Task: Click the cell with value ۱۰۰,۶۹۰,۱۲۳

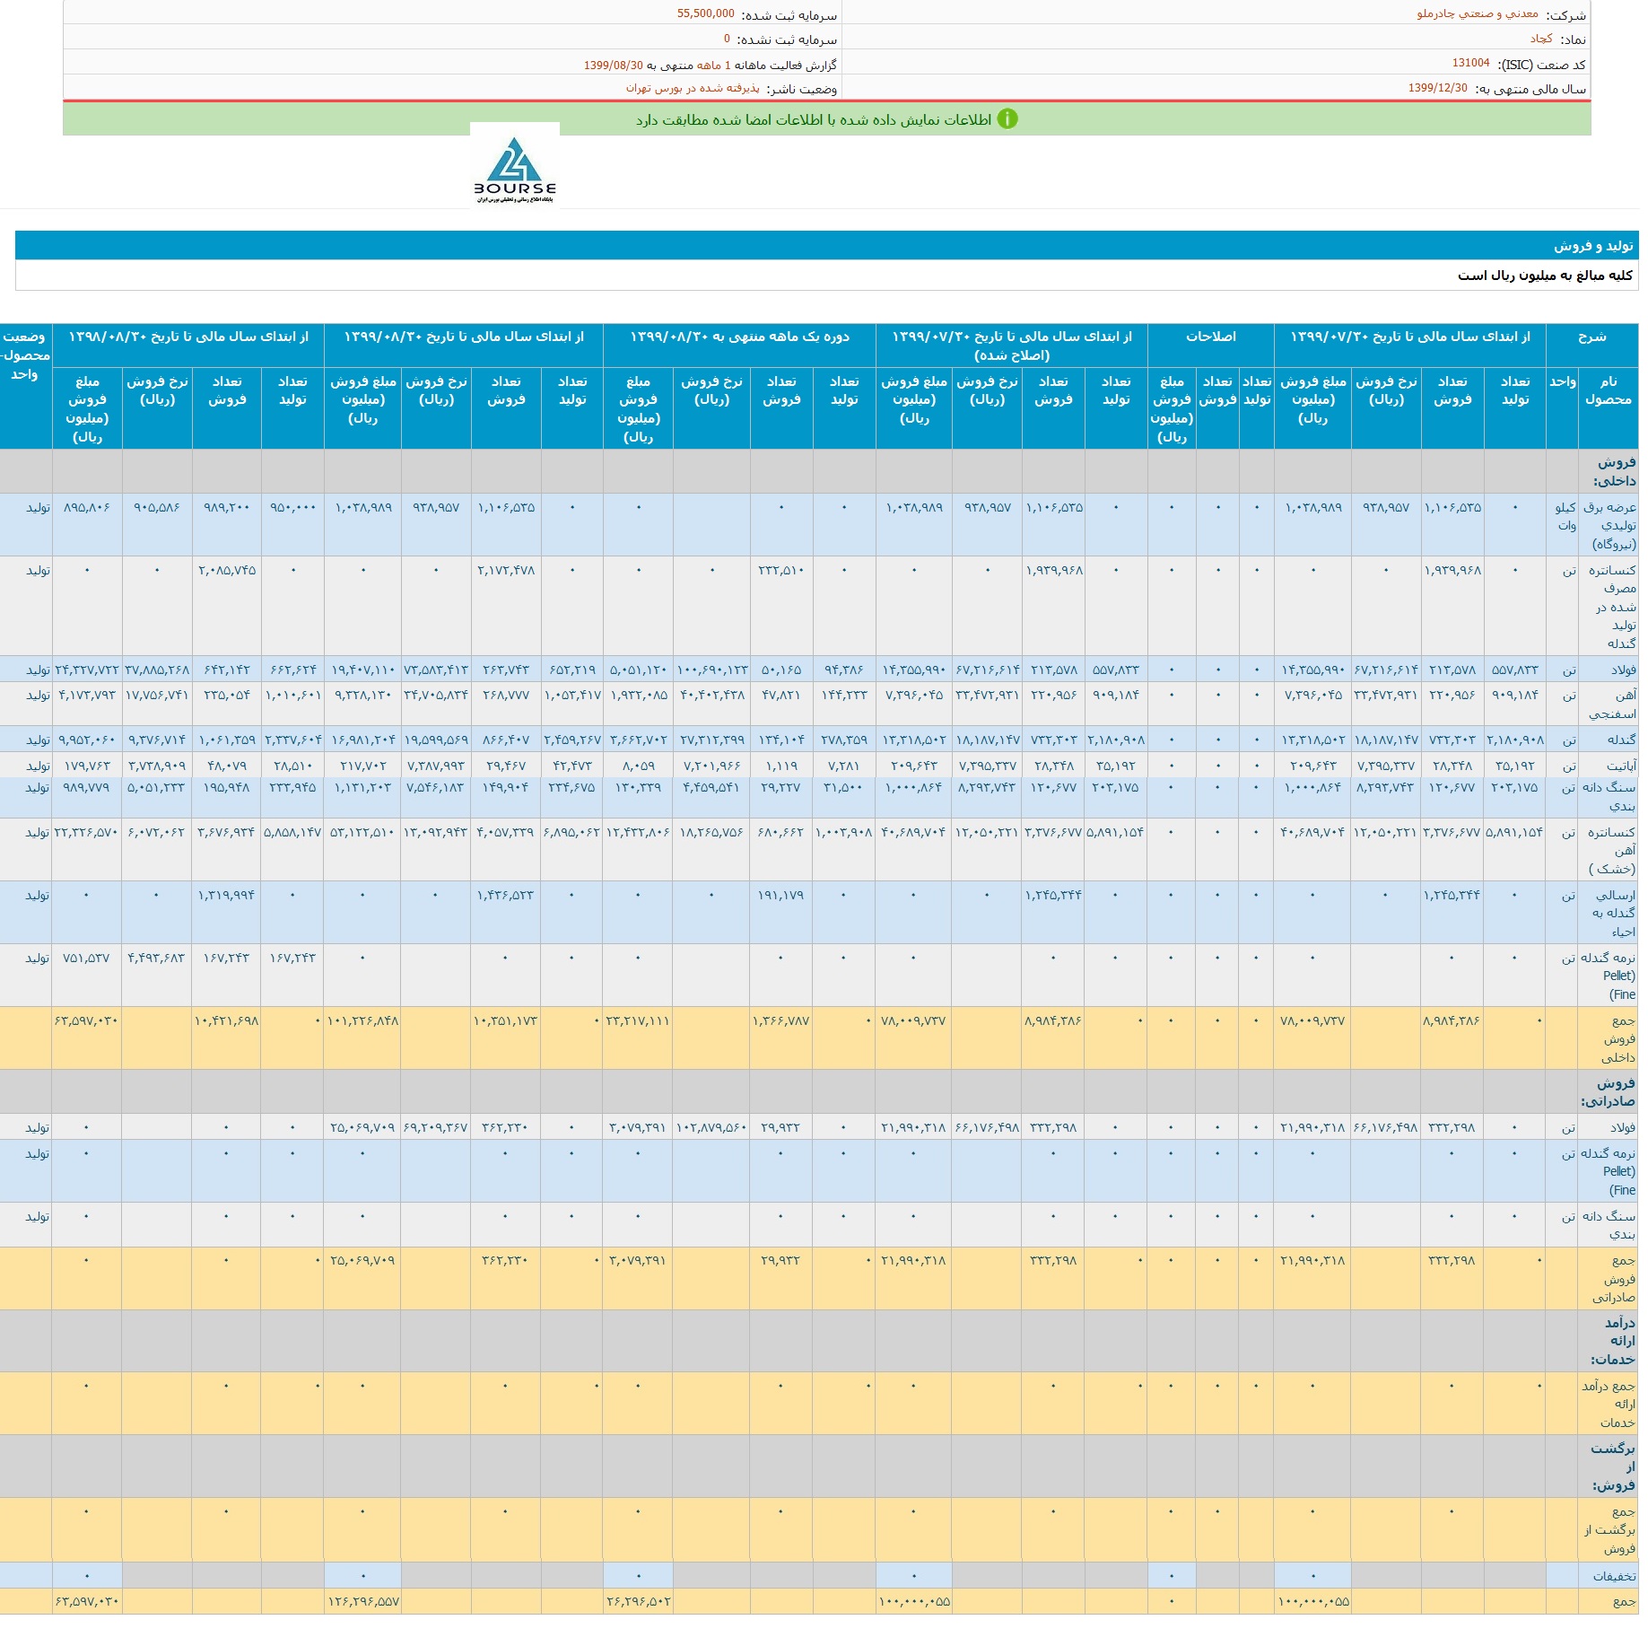Action: pos(711,670)
